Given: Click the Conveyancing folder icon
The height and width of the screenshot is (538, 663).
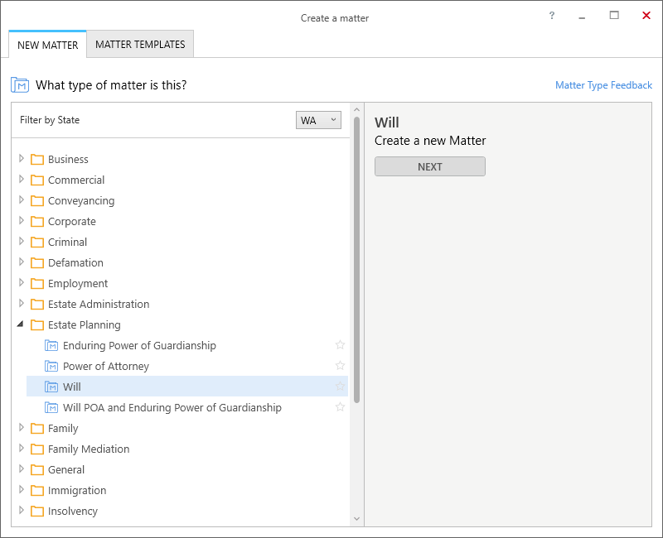Looking at the screenshot, I should [37, 200].
